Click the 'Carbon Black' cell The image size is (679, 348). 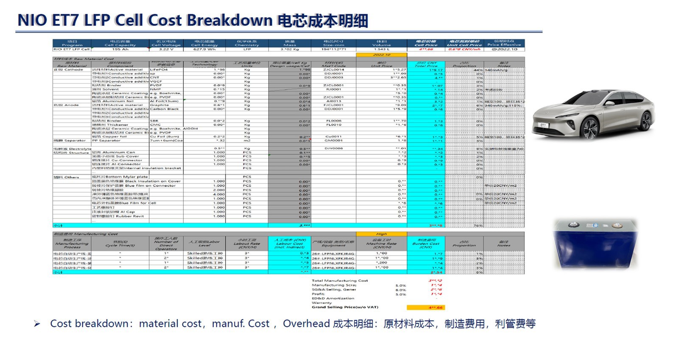click(x=166, y=109)
